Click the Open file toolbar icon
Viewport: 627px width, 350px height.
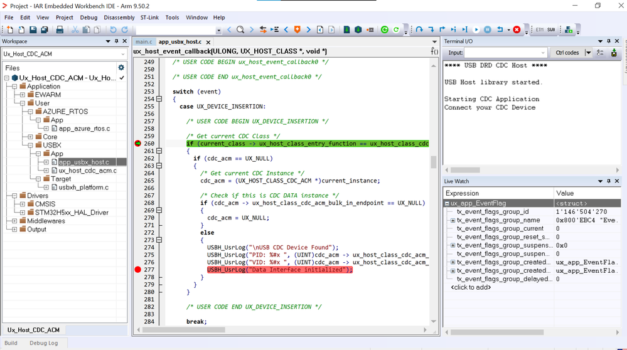pyautogui.click(x=21, y=29)
